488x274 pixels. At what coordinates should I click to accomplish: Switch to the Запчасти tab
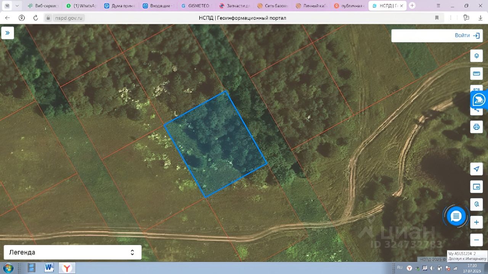pos(234,6)
